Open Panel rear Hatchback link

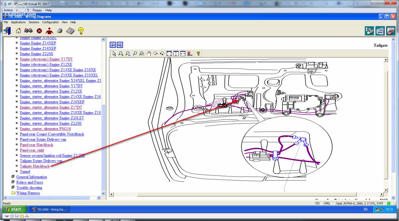pos(36,145)
